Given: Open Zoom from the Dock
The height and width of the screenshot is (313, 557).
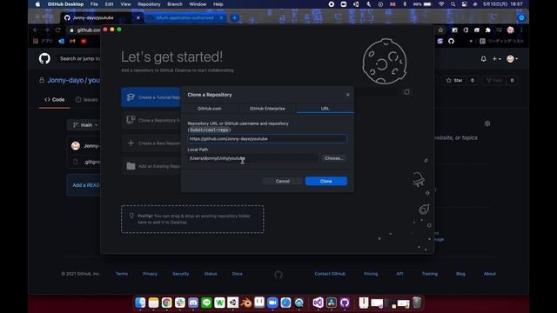Looking at the screenshot, I should tap(272, 303).
